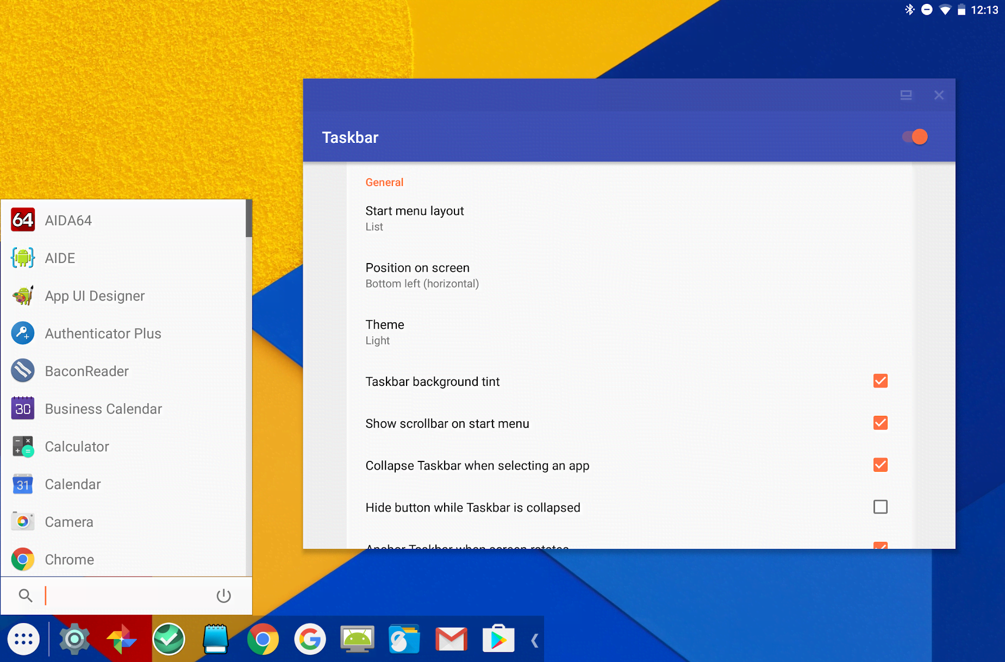Open the blue file manager taskbar icon

click(x=404, y=639)
